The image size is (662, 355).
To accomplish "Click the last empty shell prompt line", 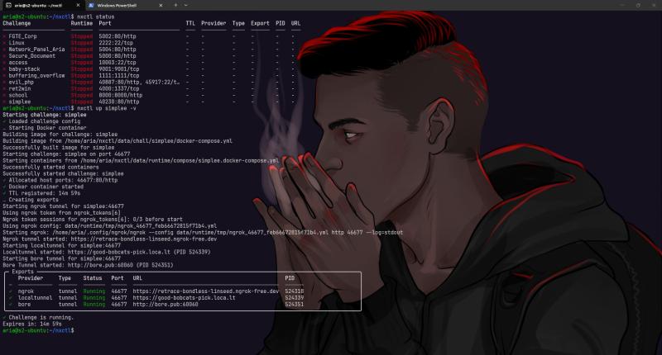I will [x=38, y=330].
